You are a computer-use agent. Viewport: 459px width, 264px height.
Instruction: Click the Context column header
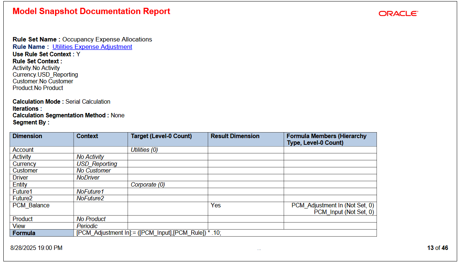[x=87, y=136]
